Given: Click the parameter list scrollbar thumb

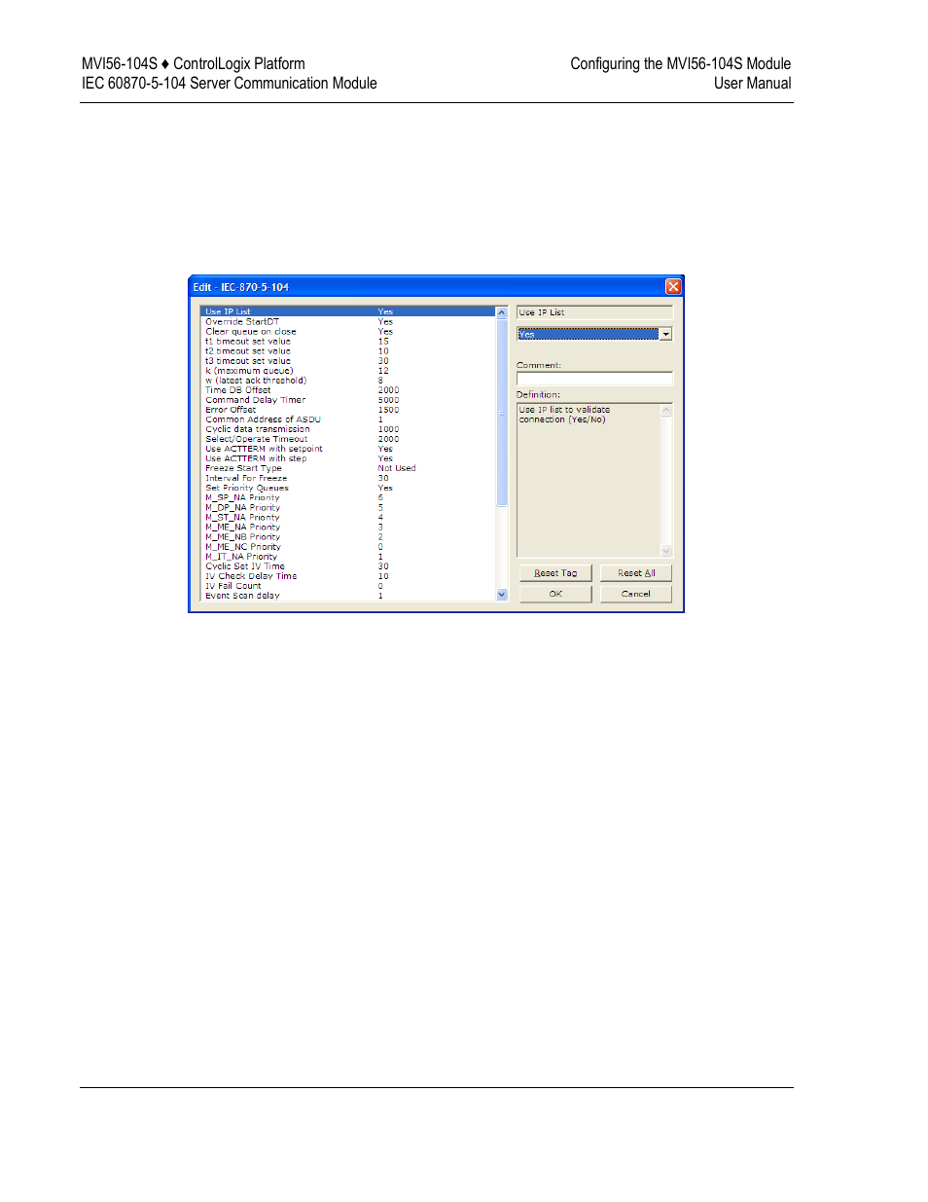Looking at the screenshot, I should (x=502, y=413).
